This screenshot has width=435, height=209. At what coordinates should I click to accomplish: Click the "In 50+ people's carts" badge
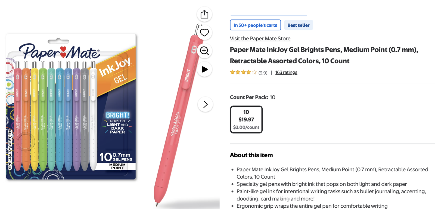[255, 25]
